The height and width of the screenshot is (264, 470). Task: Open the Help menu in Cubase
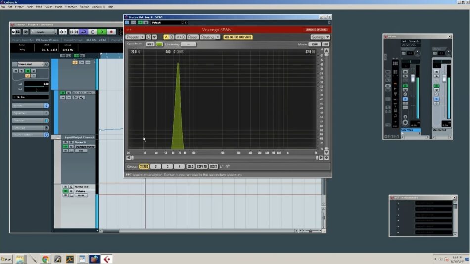point(111,6)
